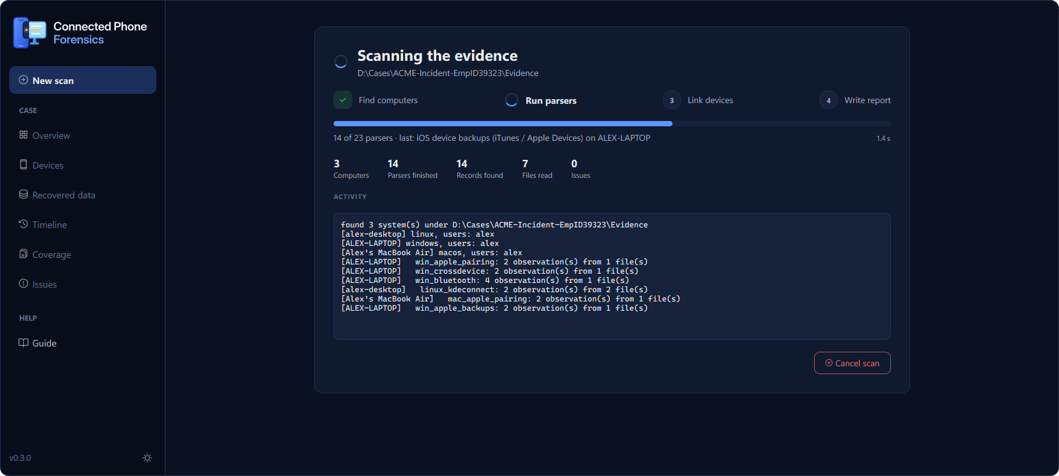This screenshot has height=476, width=1059.
Task: Click the win_apple_backups log line
Action: (494, 308)
